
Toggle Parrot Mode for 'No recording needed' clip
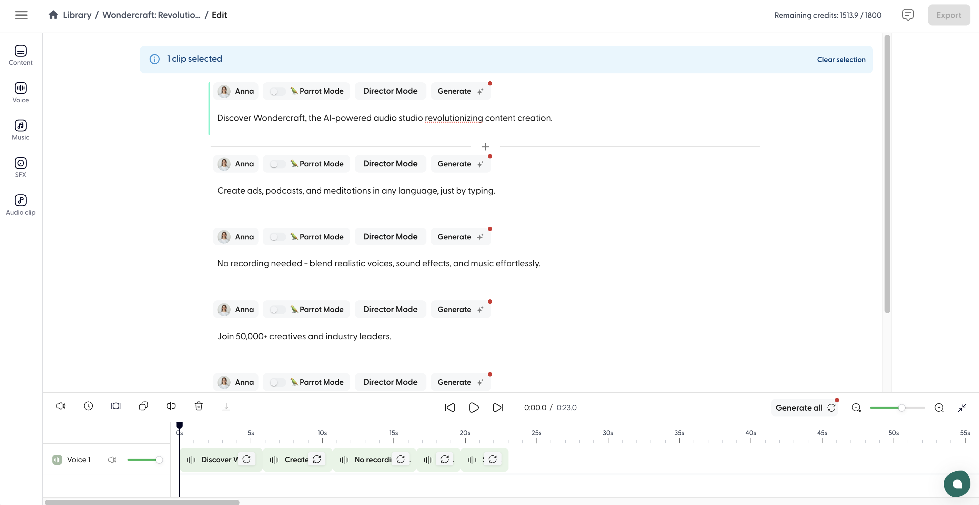277,237
